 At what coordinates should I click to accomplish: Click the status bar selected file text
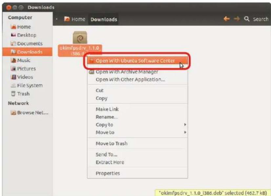click(x=213, y=193)
